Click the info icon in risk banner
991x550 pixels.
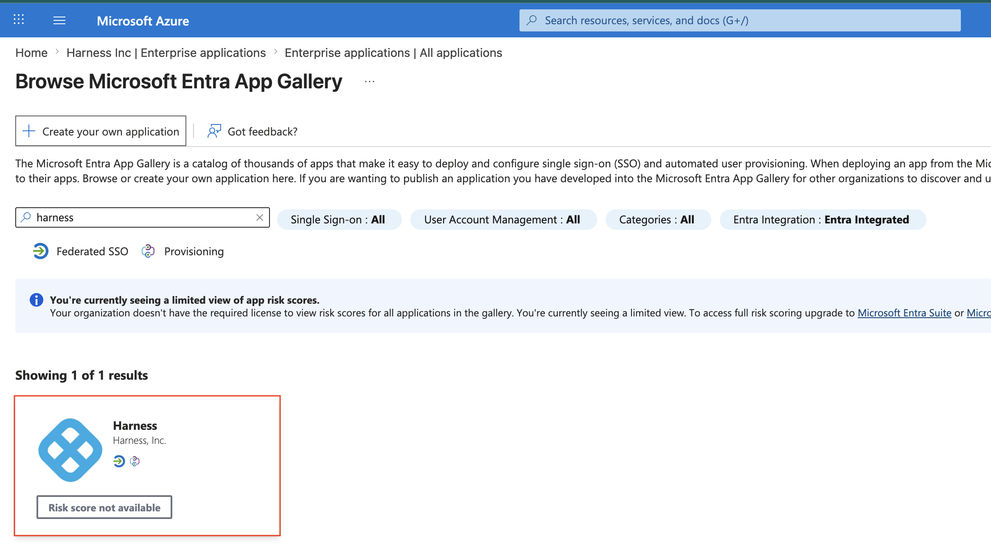(36, 300)
